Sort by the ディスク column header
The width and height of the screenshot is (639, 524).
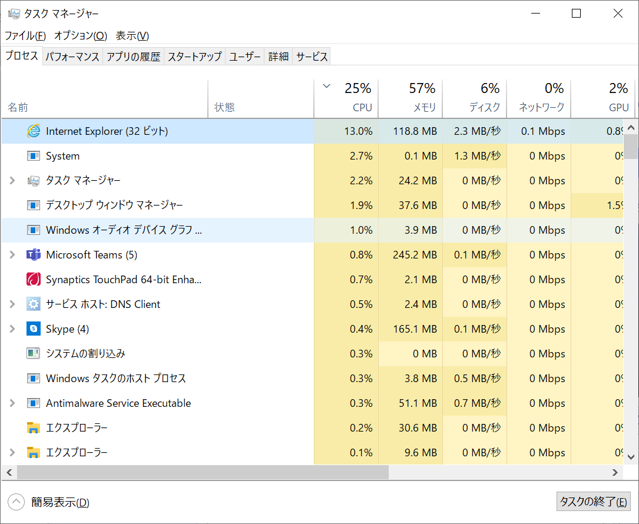[475, 99]
